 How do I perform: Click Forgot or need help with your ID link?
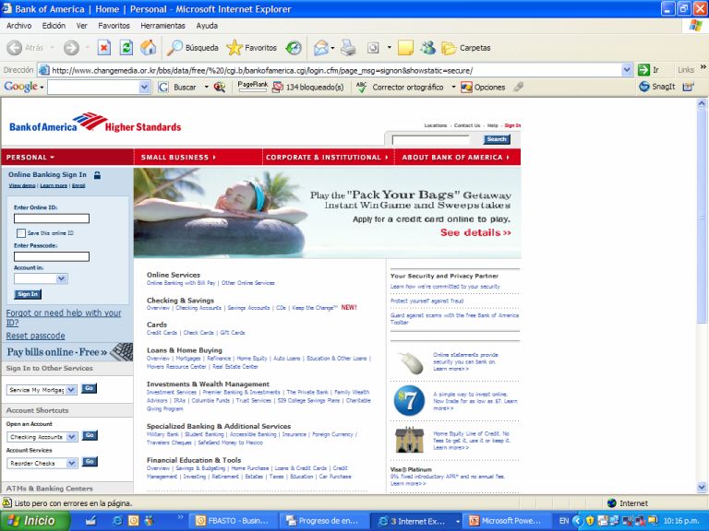click(x=64, y=317)
